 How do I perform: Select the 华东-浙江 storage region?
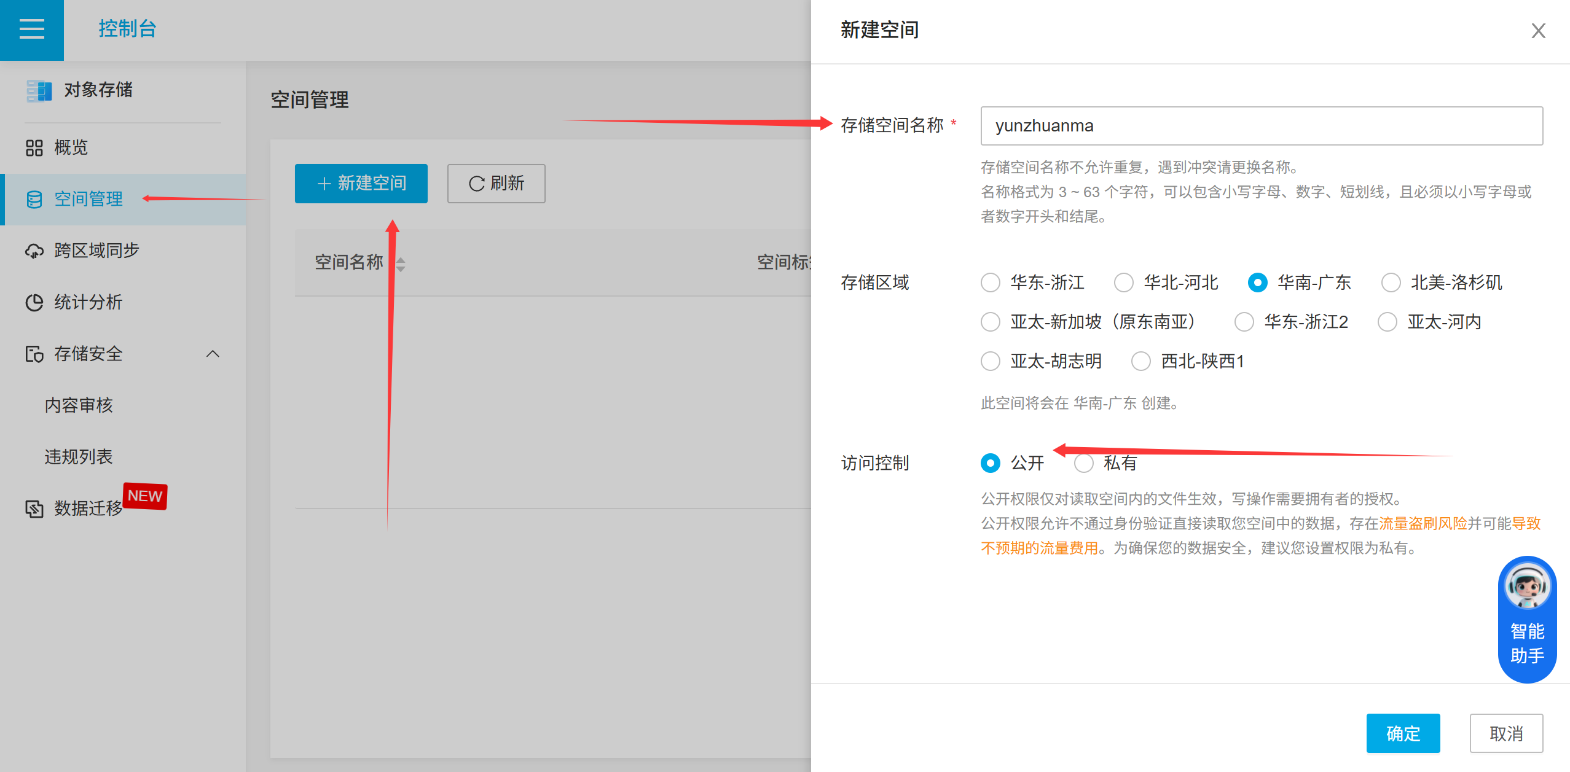[x=991, y=283]
